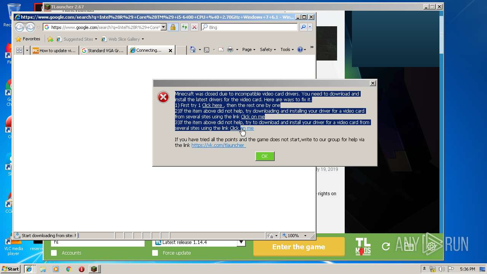Click the volume speaker tray icon

click(x=441, y=269)
